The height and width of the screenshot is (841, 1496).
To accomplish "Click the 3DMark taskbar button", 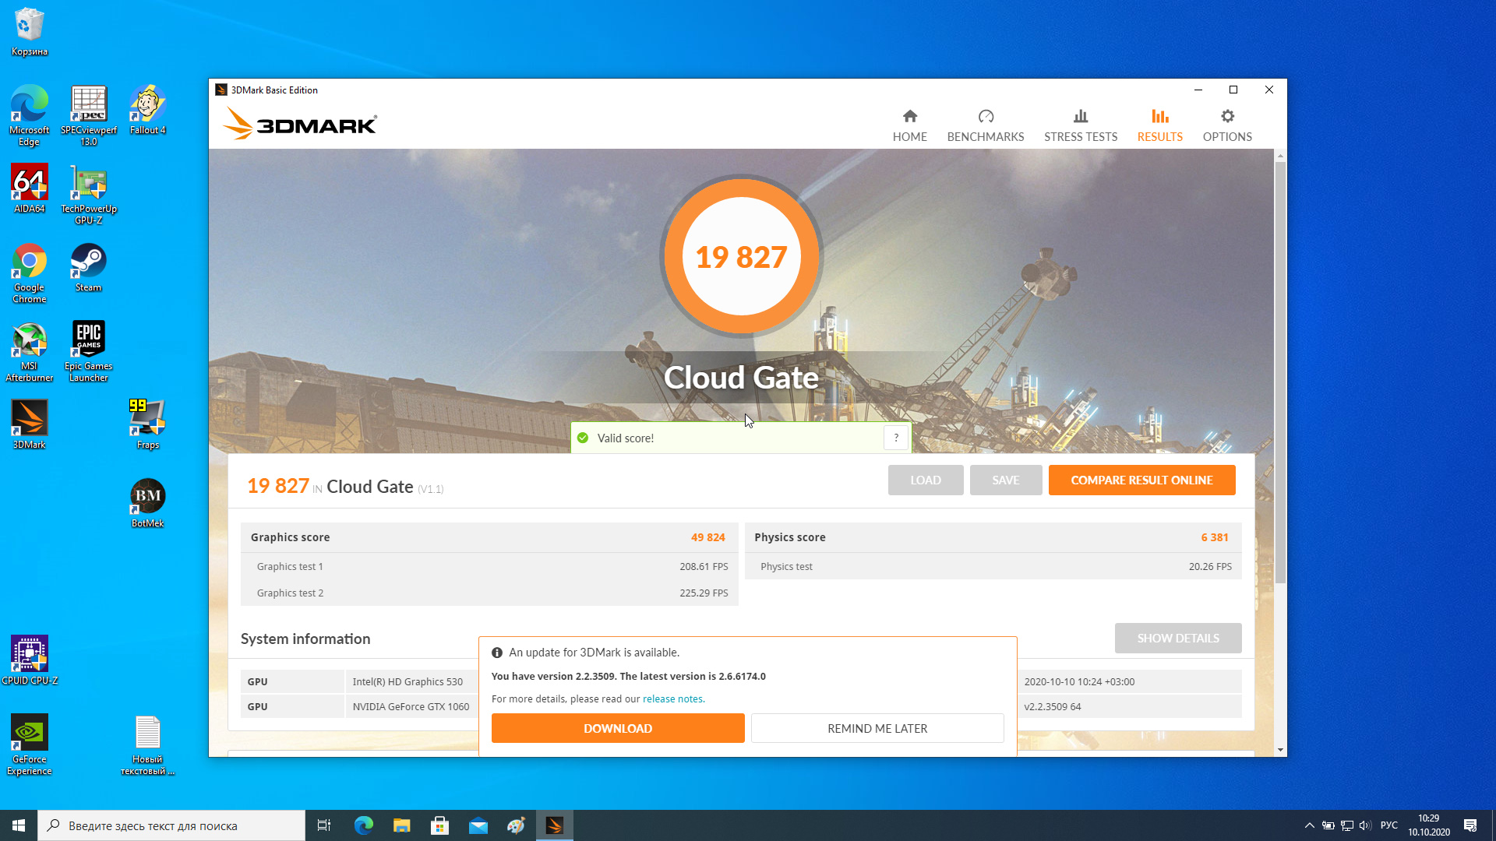I will 554,825.
